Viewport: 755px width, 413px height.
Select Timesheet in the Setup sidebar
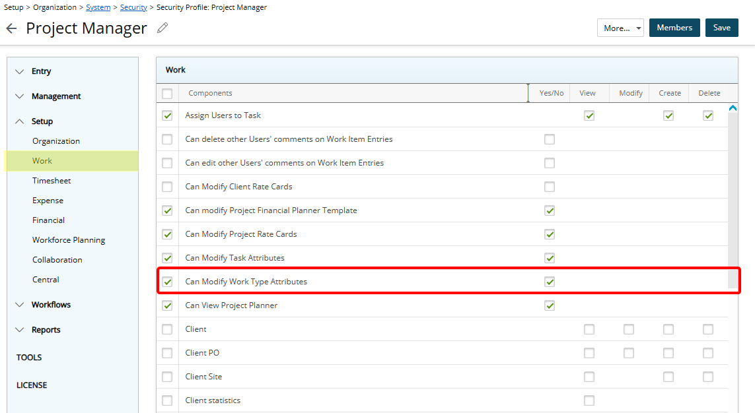click(x=52, y=180)
